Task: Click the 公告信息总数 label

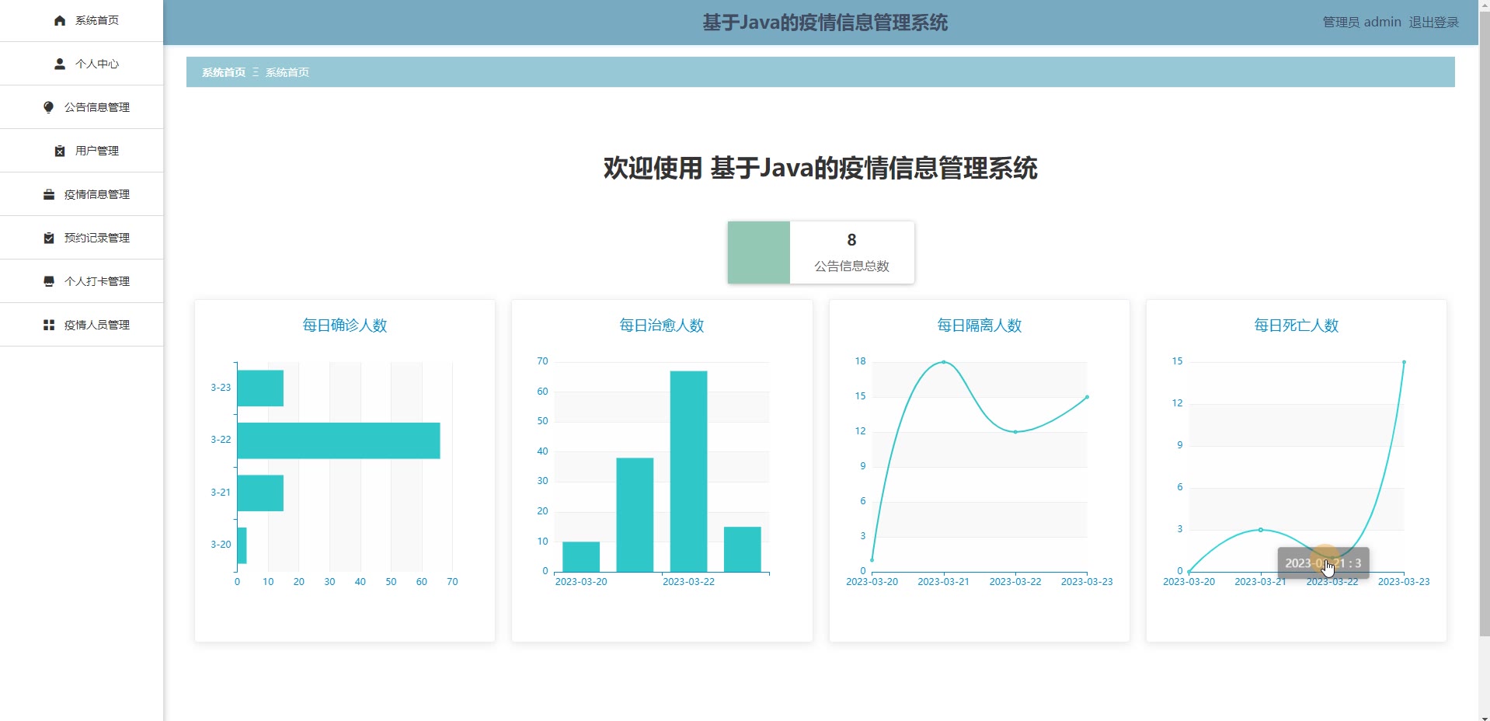Action: tap(851, 266)
